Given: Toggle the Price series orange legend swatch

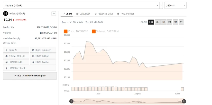Looking at the screenshot, I should pos(66,31).
